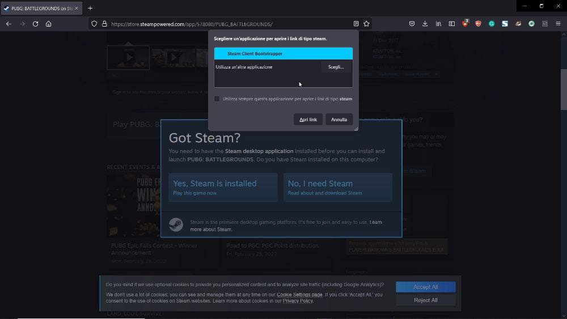Open the Grammarly extension icon
The width and height of the screenshot is (567, 319).
[x=492, y=24]
